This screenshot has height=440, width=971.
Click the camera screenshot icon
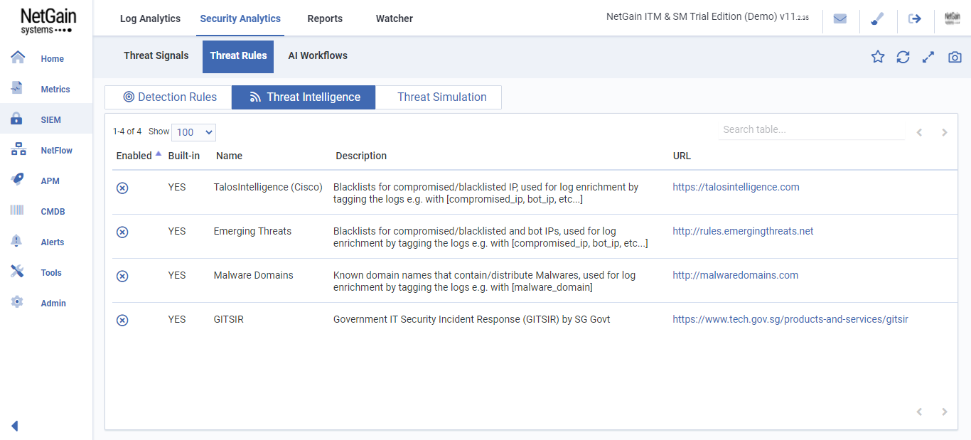(955, 57)
